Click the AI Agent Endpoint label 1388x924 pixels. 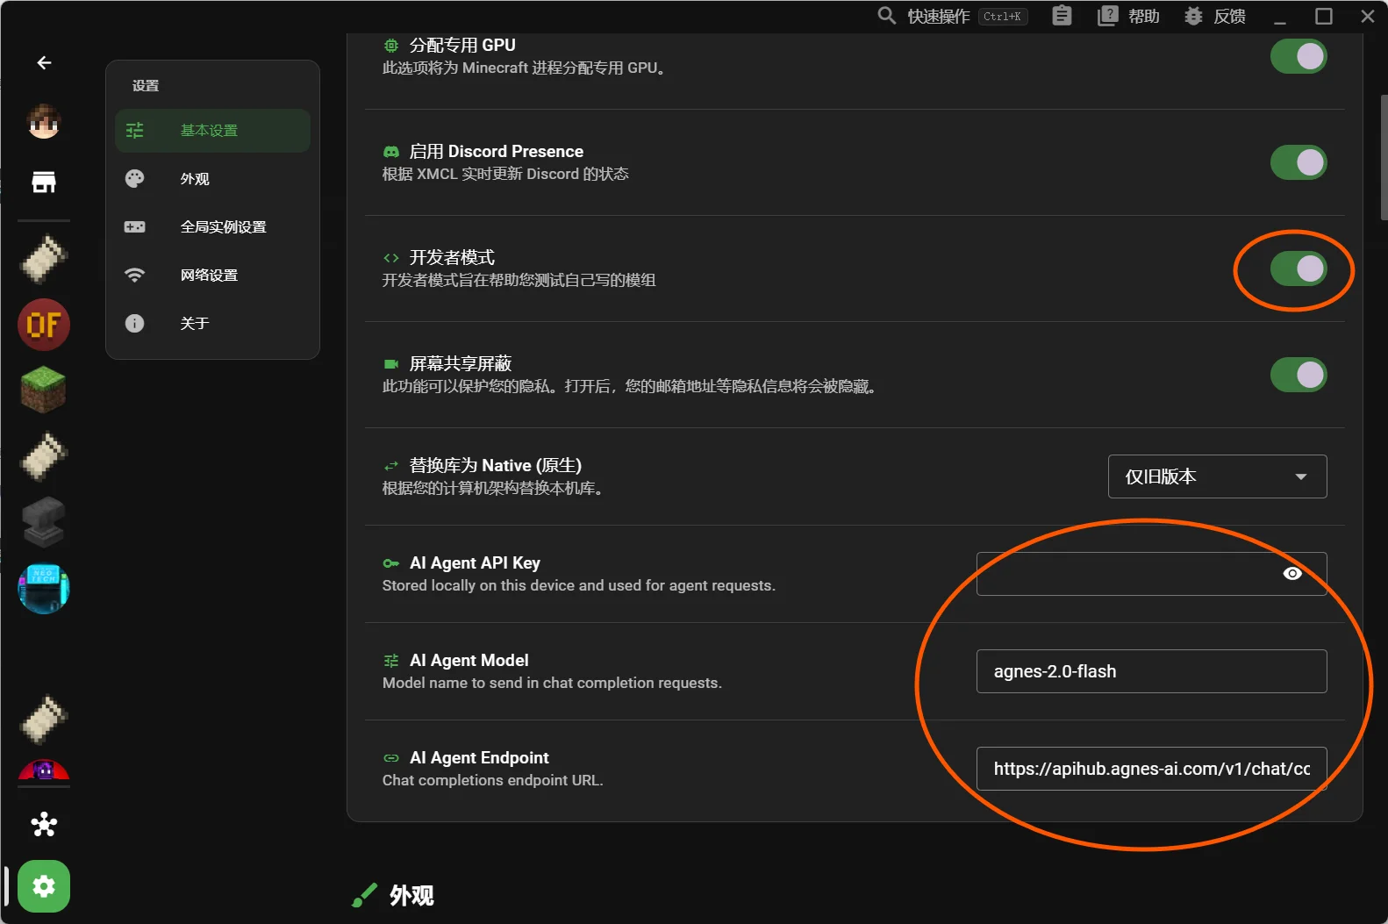(479, 758)
